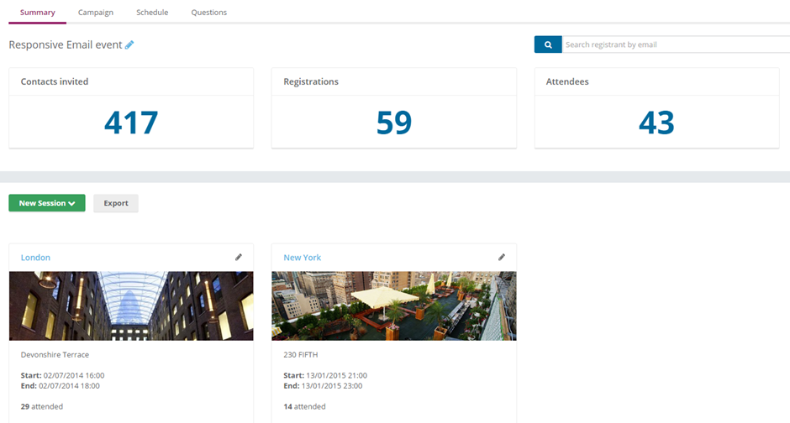Edit the London session pencil icon
This screenshot has width=790, height=423.
(x=239, y=257)
